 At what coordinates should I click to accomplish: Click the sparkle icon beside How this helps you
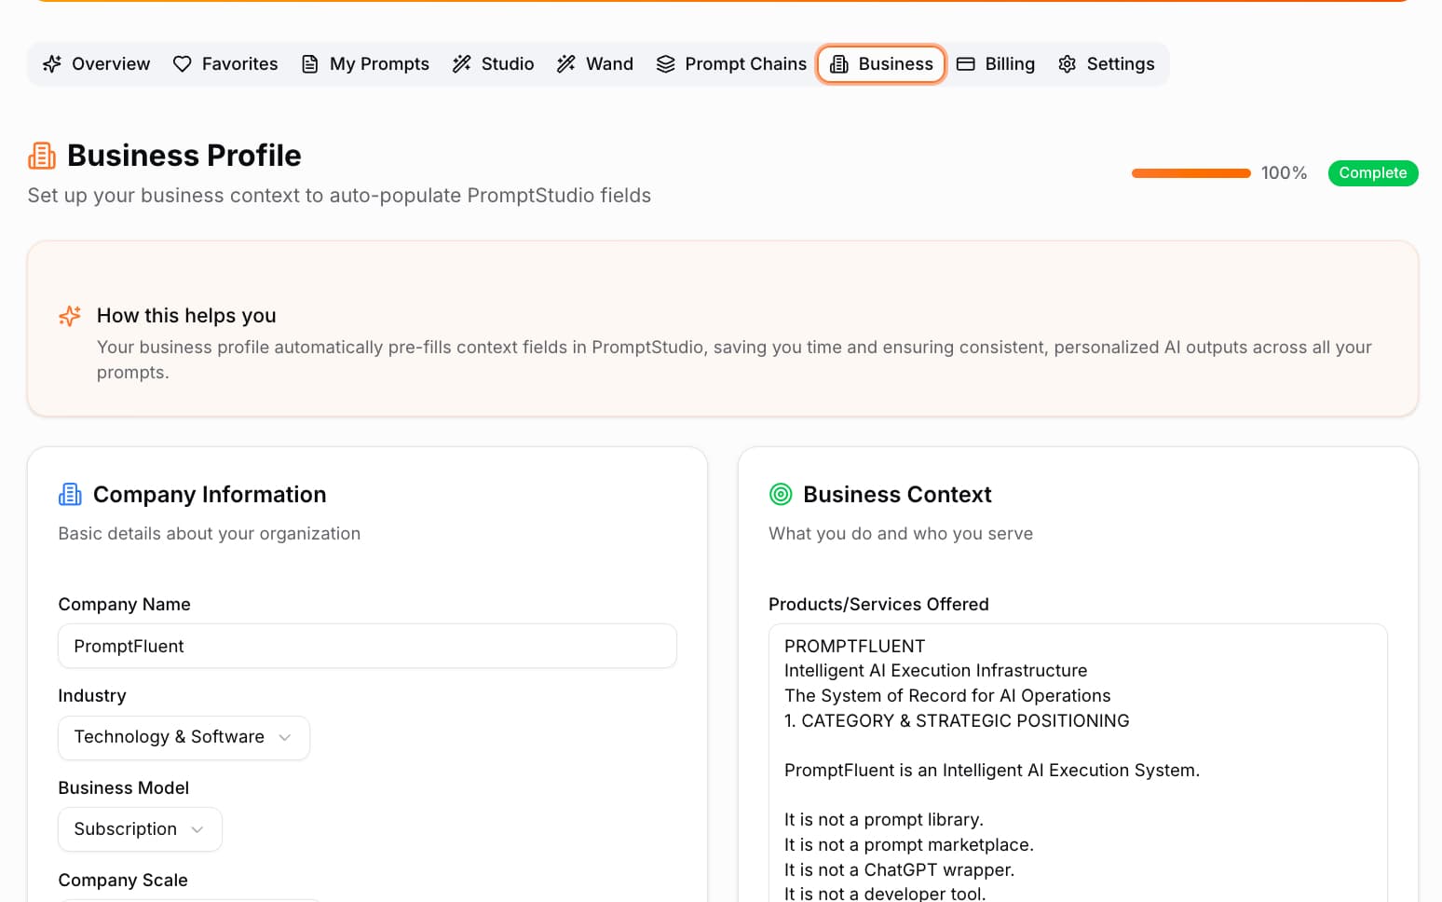69,316
